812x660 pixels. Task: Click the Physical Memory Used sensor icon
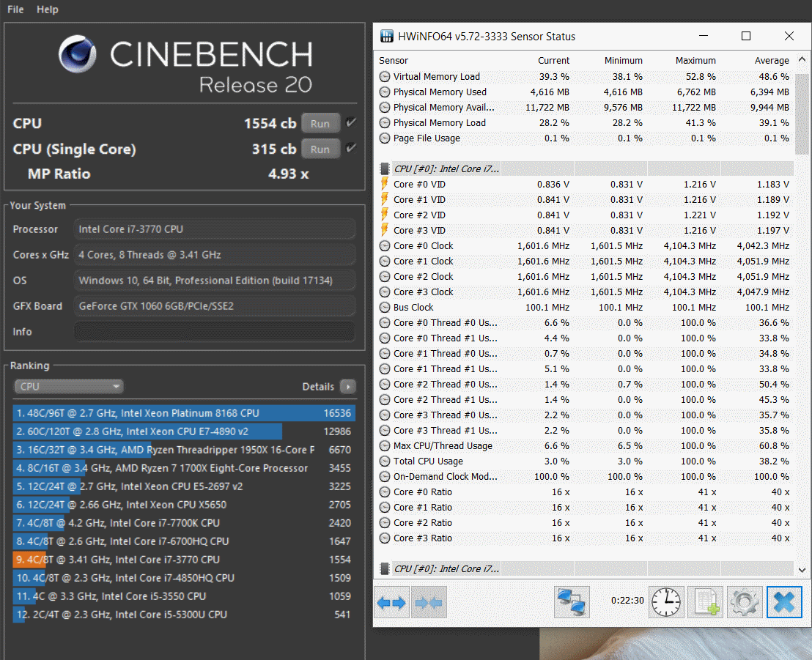click(385, 92)
